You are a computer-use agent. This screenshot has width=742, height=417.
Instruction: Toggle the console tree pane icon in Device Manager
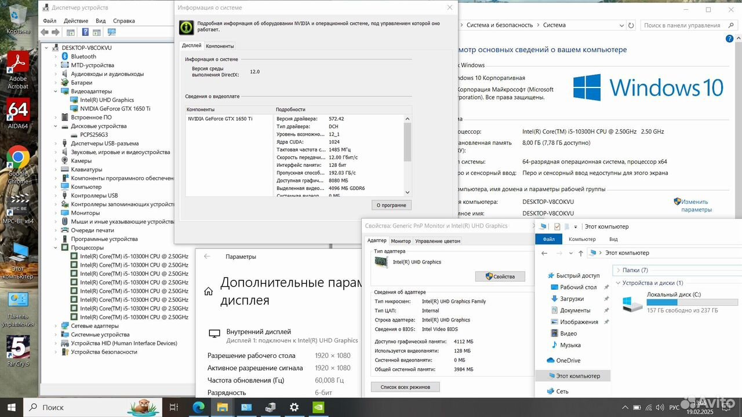tap(71, 32)
